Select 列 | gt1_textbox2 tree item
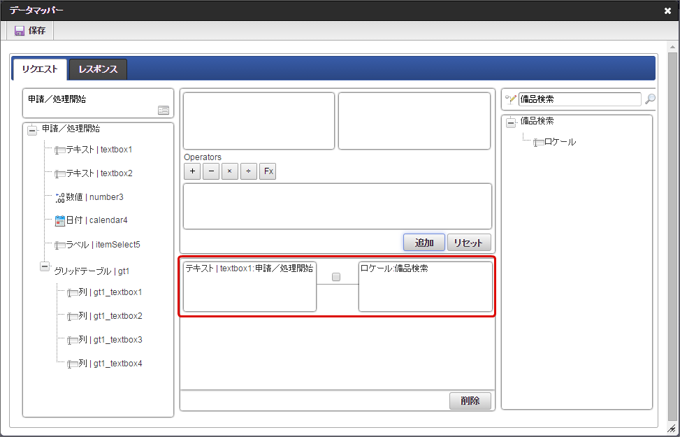680x437 pixels. [x=110, y=316]
